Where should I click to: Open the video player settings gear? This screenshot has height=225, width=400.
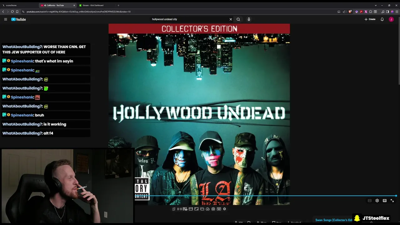[377, 201]
